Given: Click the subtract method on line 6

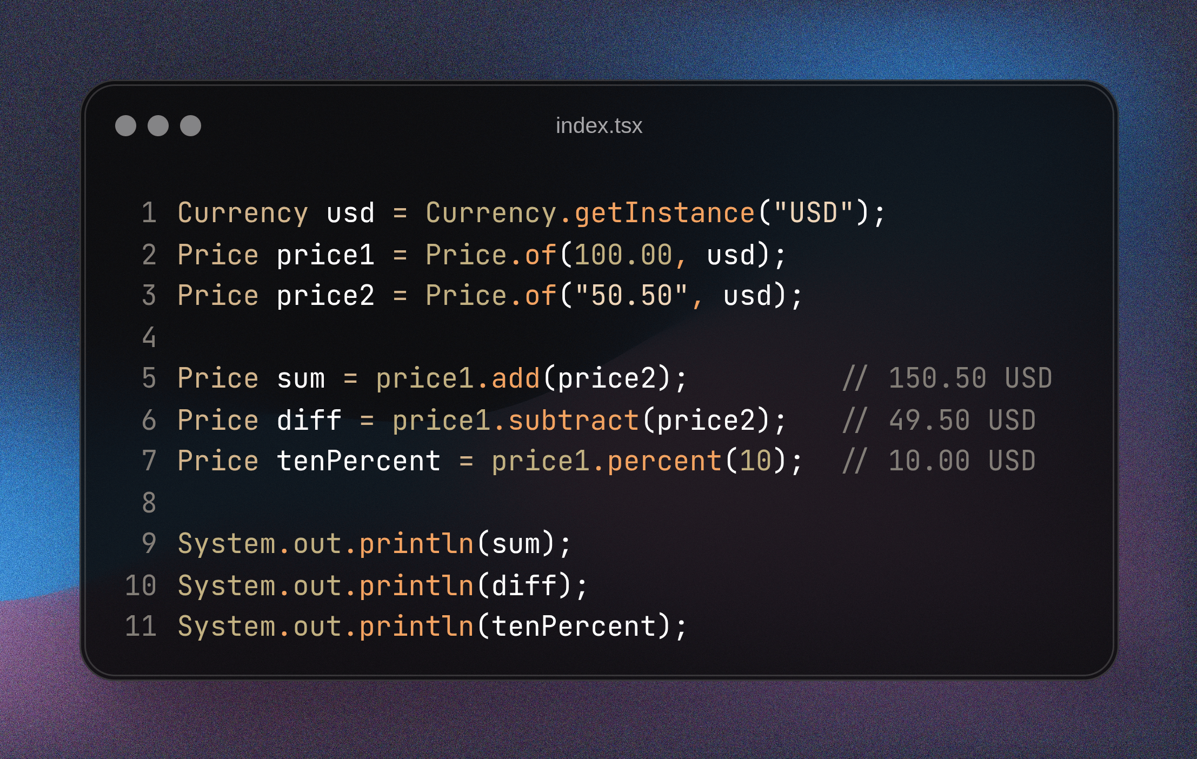Looking at the screenshot, I should (x=574, y=421).
